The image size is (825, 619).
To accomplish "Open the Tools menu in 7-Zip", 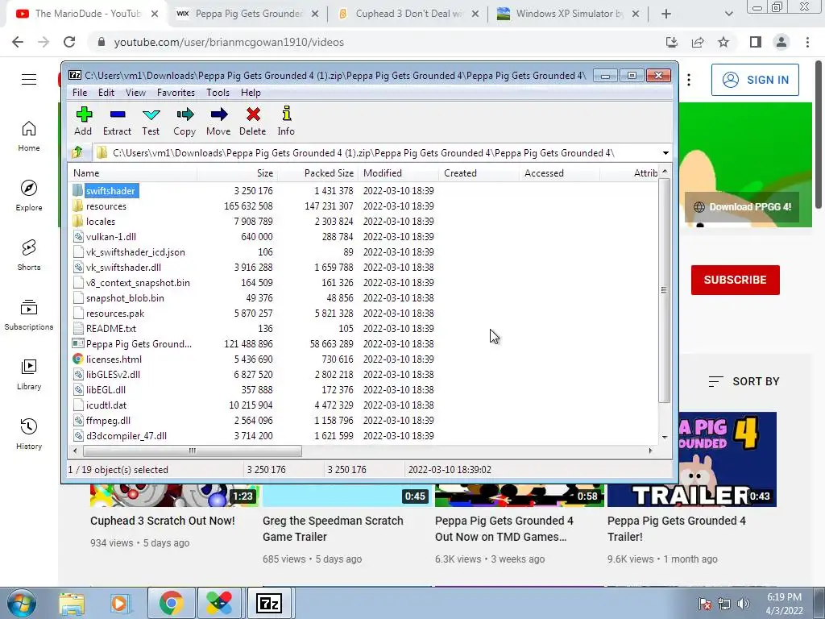I will tap(218, 93).
